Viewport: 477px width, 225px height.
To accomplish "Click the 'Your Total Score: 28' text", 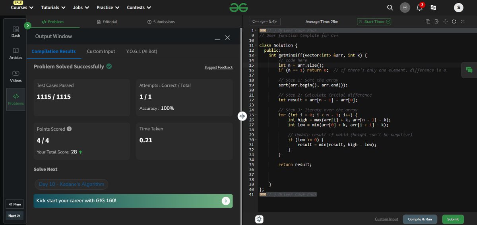I will pyautogui.click(x=57, y=152).
